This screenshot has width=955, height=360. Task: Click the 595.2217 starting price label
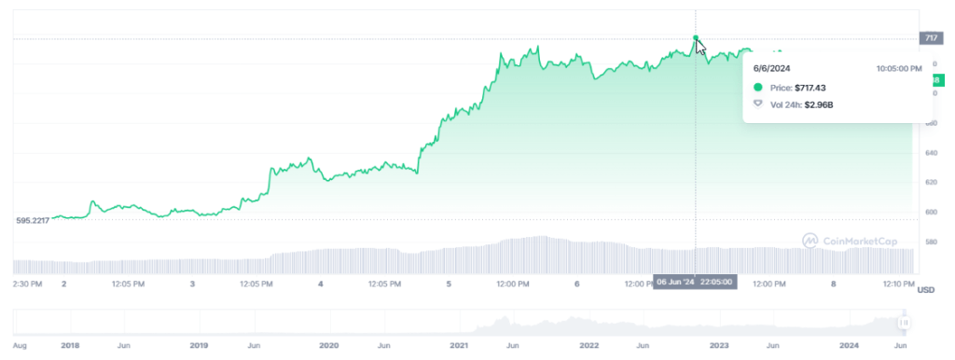33,220
